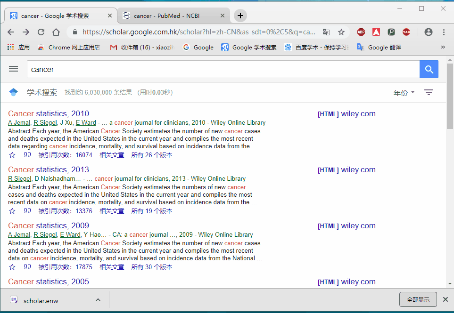Open the 收件箱 Gmail bookmark
The height and width of the screenshot is (313, 454).
pyautogui.click(x=142, y=47)
